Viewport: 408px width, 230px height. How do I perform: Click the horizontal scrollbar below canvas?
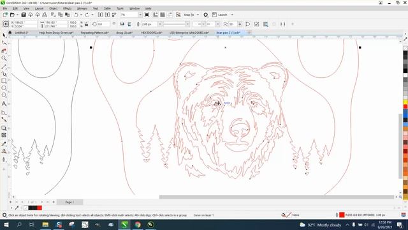point(276,197)
